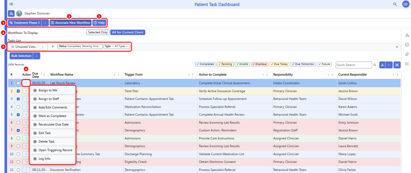Toggle the Due Today filter chip
This screenshot has width=411, height=173.
click(x=279, y=64)
